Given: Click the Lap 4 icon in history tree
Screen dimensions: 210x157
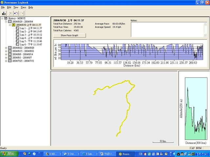Looking at the screenshot, I should point(17,38).
